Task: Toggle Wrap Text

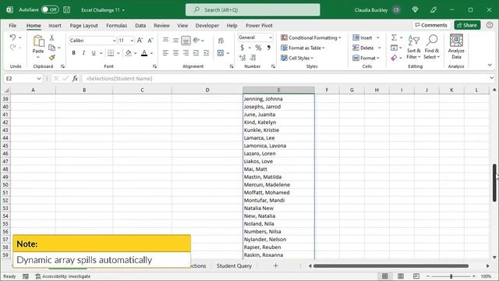Action: coord(221,41)
